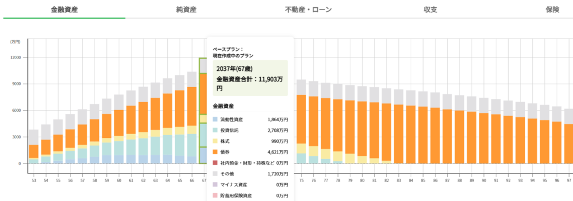The width and height of the screenshot is (573, 201).
Task: Select the stacked bar for age 56
Action: [70, 138]
